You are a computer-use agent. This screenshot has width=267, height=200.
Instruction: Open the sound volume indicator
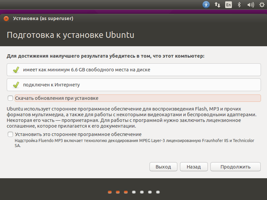pos(251,5)
